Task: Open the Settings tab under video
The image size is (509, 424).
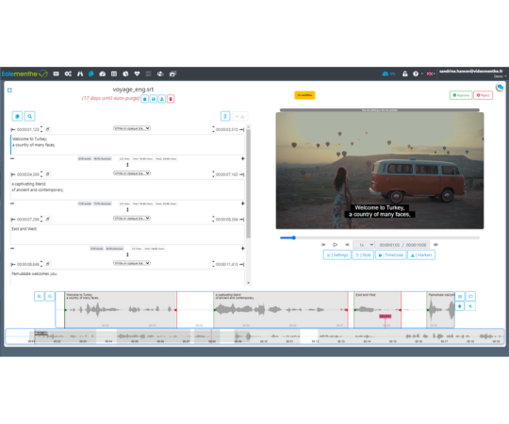Action: pyautogui.click(x=337, y=255)
